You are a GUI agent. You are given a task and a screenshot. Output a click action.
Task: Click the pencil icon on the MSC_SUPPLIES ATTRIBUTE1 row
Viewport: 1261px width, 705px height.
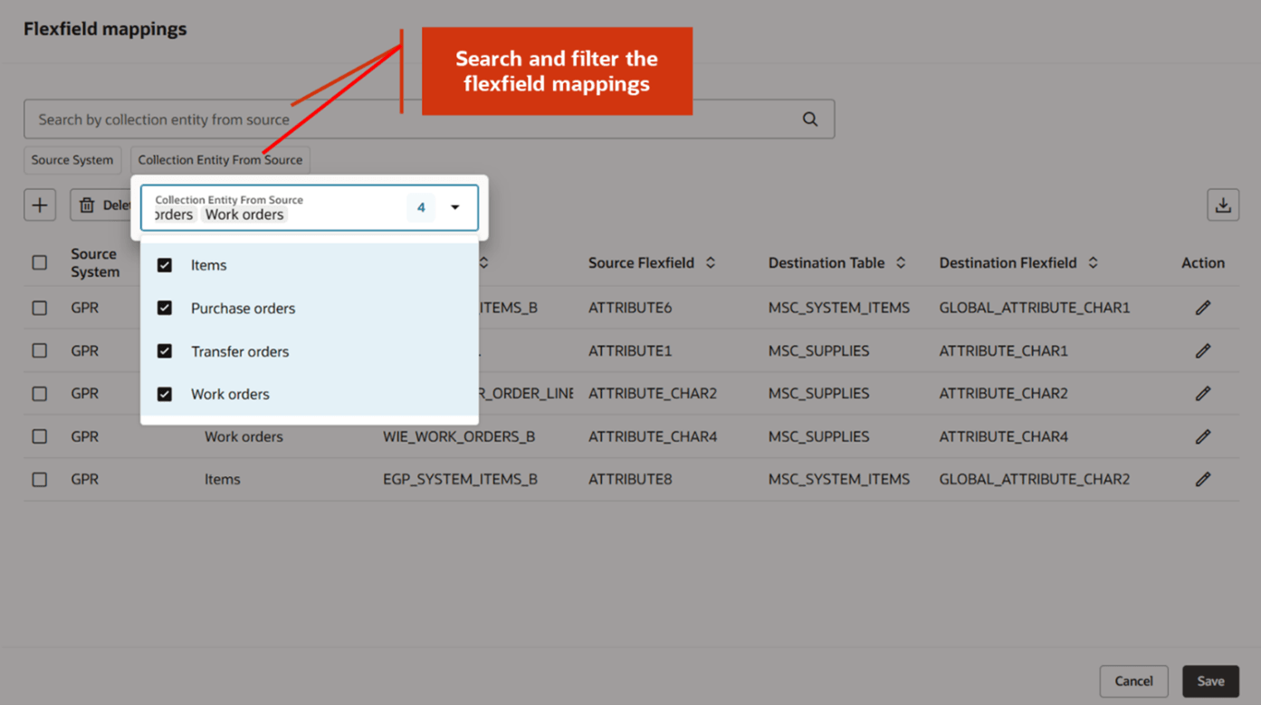point(1202,350)
